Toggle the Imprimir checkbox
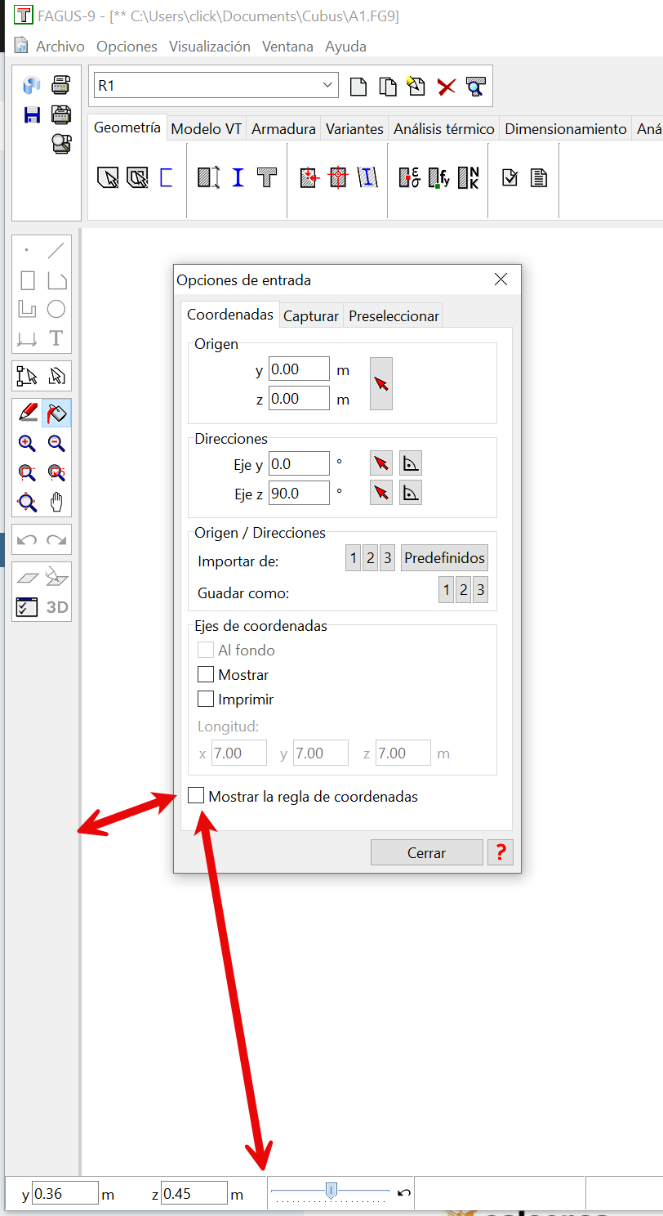The image size is (663, 1216). coord(206,700)
